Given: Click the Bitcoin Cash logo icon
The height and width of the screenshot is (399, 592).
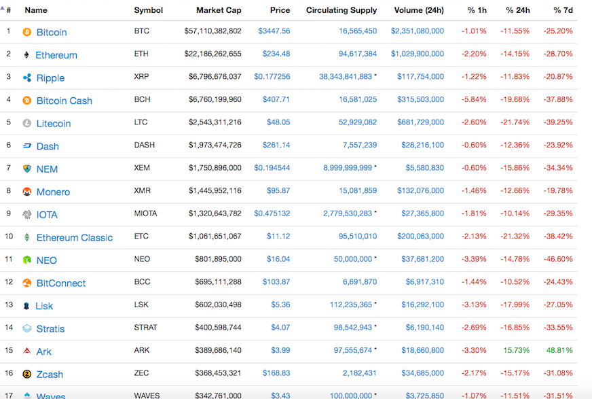Looking at the screenshot, I should 26,101.
